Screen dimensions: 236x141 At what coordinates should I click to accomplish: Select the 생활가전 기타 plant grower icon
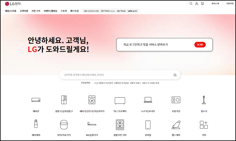120,125
